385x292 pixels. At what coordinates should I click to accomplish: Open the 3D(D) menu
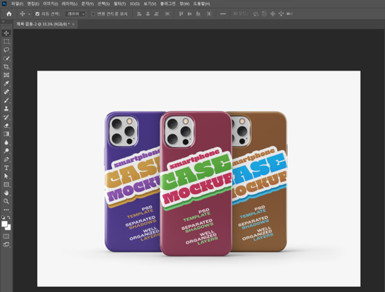click(x=135, y=4)
